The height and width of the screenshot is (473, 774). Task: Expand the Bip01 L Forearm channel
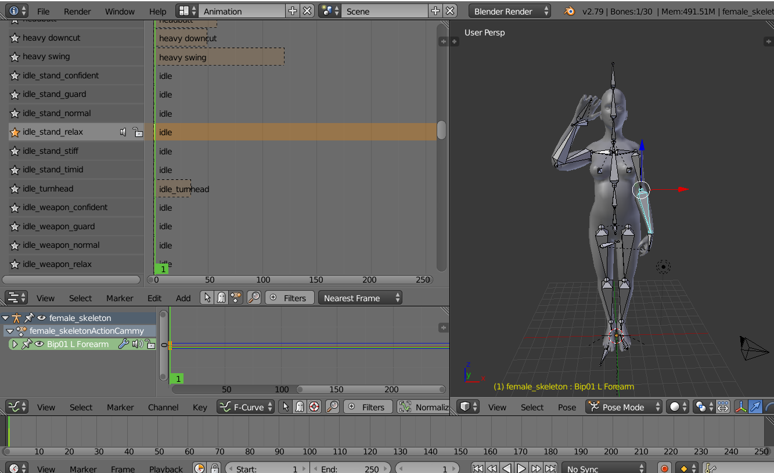coord(15,344)
